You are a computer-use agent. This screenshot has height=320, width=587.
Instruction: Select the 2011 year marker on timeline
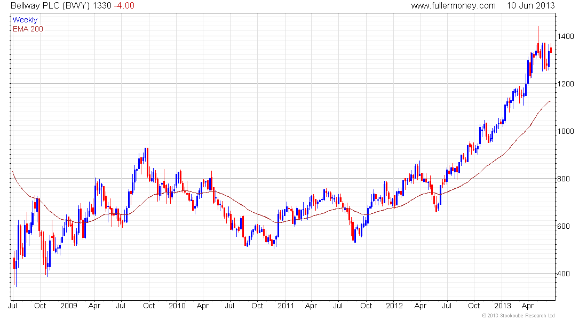[x=285, y=306]
